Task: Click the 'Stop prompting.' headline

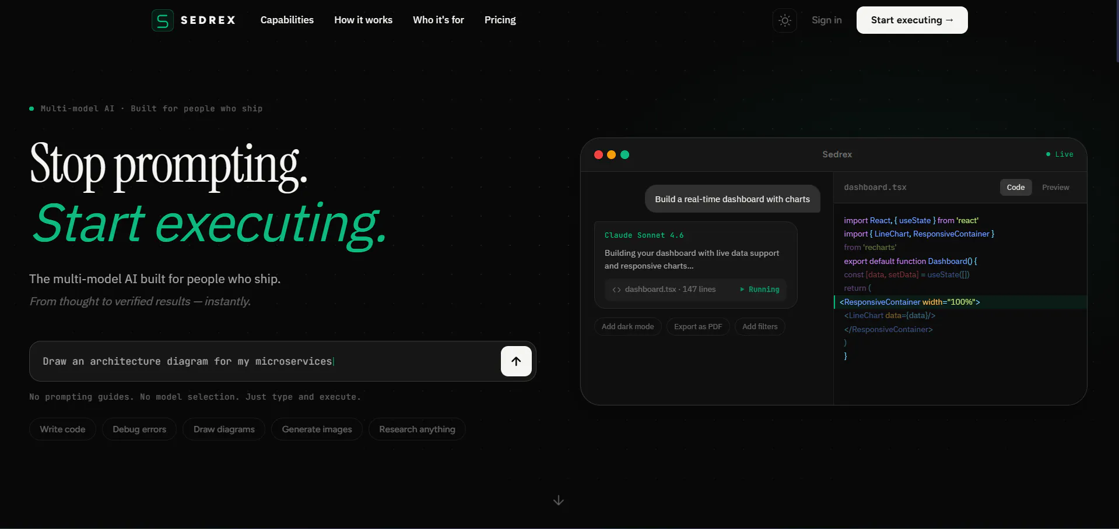Action: point(169,166)
